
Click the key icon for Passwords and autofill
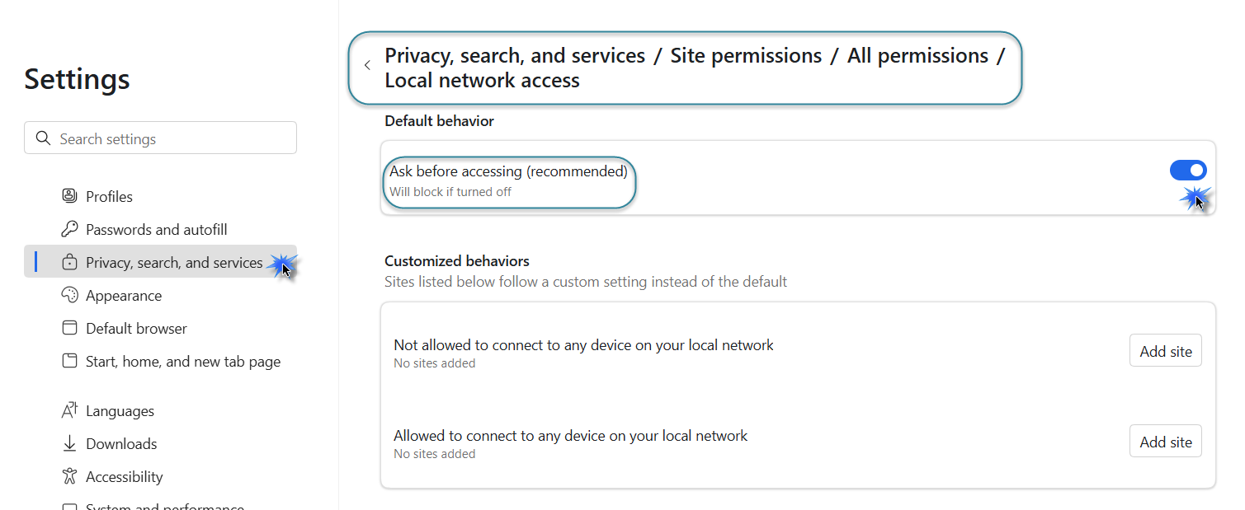pos(69,229)
